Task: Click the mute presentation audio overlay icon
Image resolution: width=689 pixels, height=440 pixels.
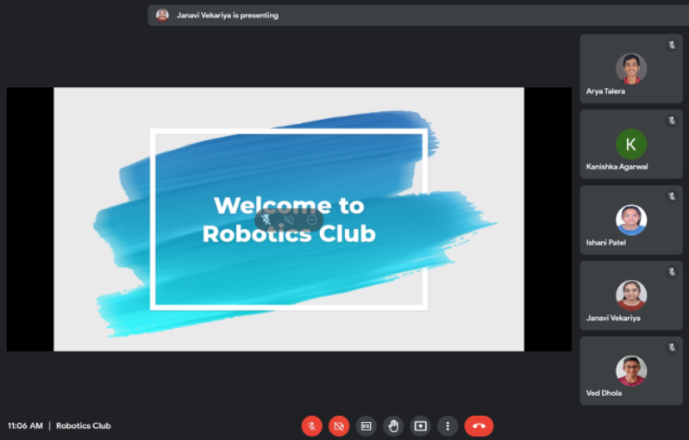Action: point(289,220)
